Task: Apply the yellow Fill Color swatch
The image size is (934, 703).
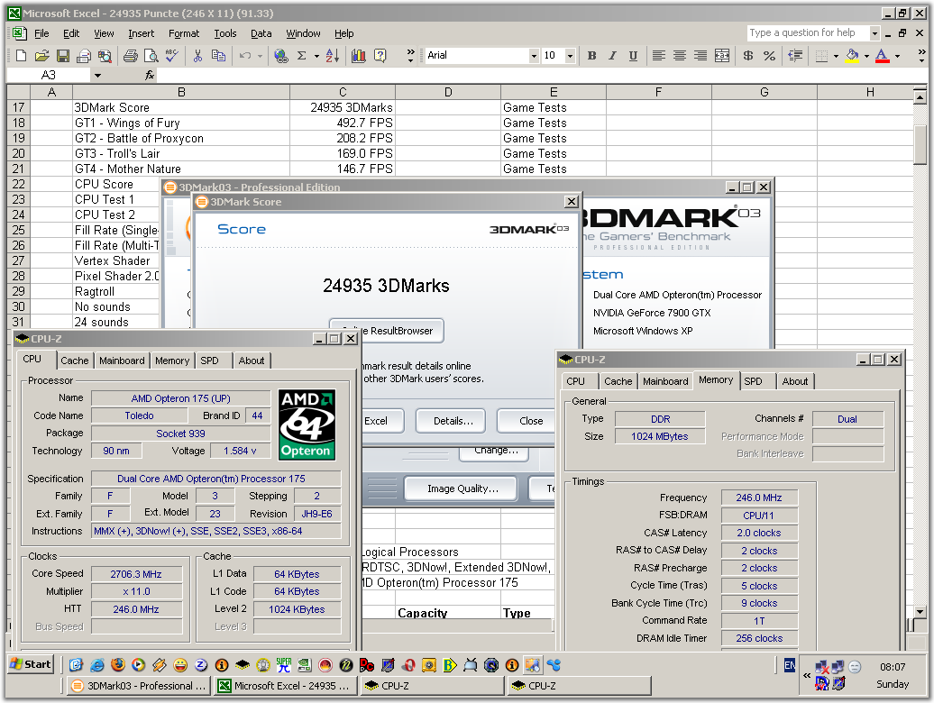Action: click(852, 56)
